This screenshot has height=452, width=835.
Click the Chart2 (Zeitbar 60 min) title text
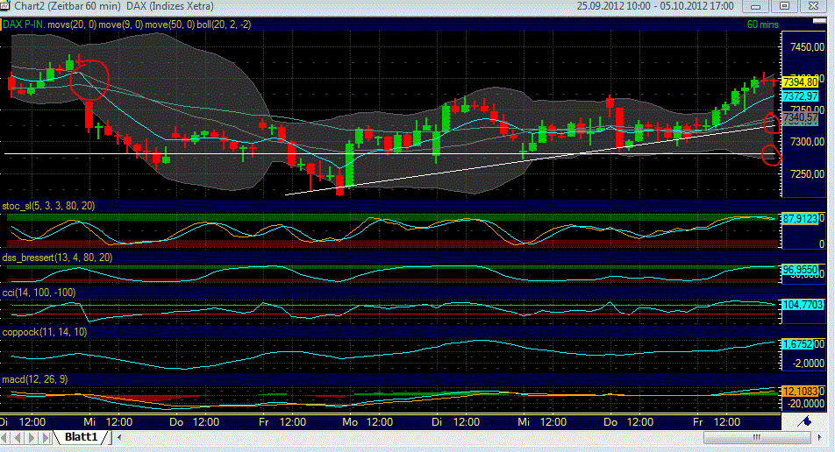pos(67,6)
